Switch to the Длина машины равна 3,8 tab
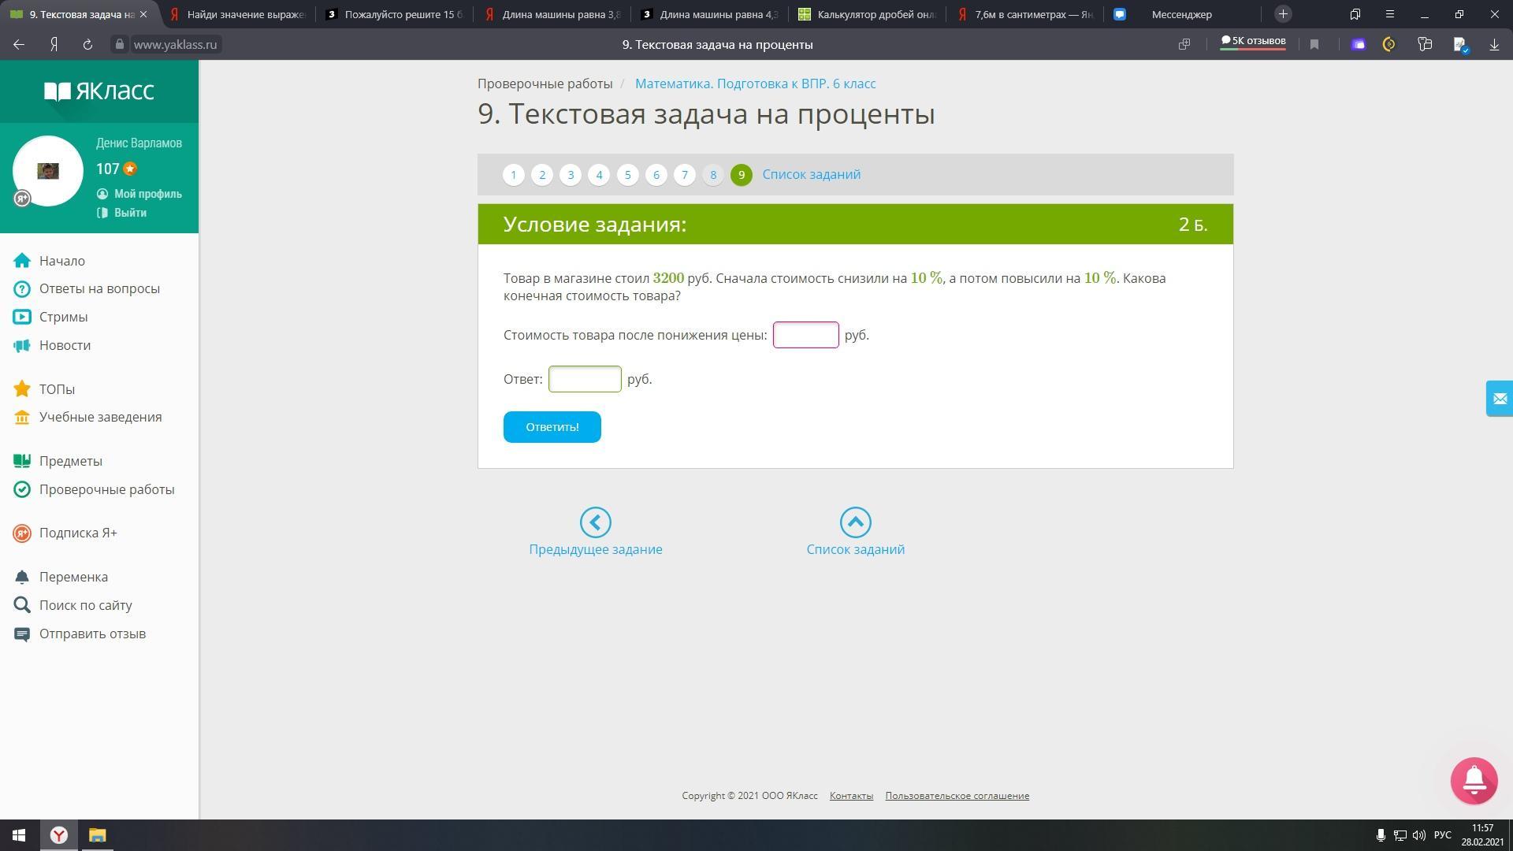1513x851 pixels. pos(552,14)
